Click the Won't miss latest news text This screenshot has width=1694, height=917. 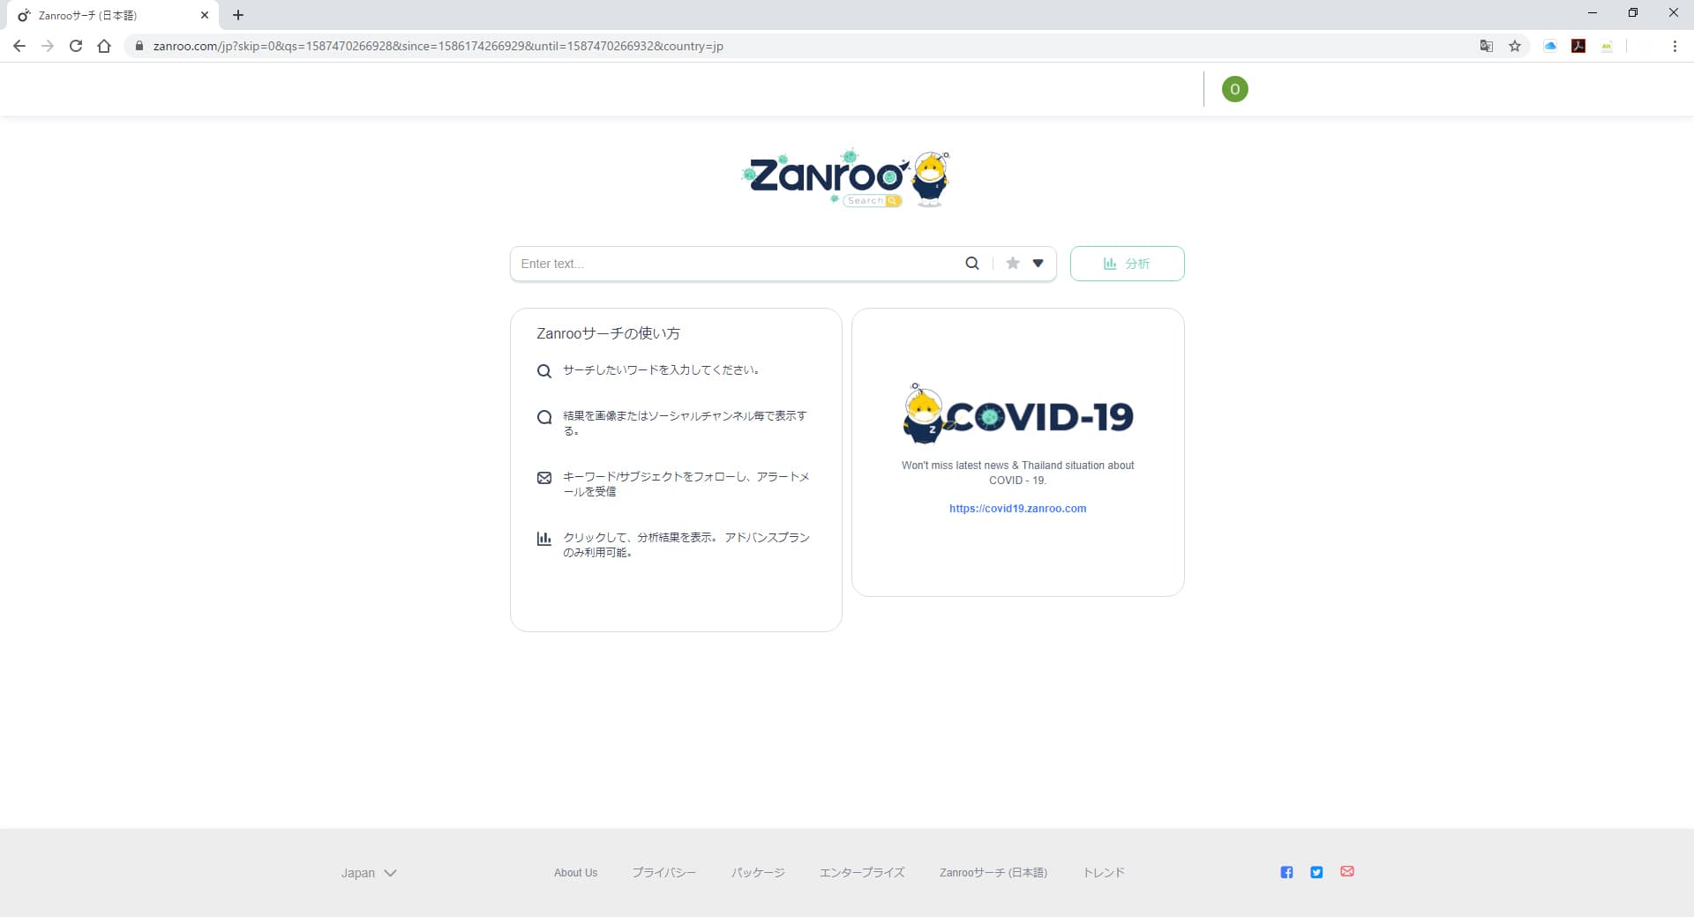(1017, 473)
